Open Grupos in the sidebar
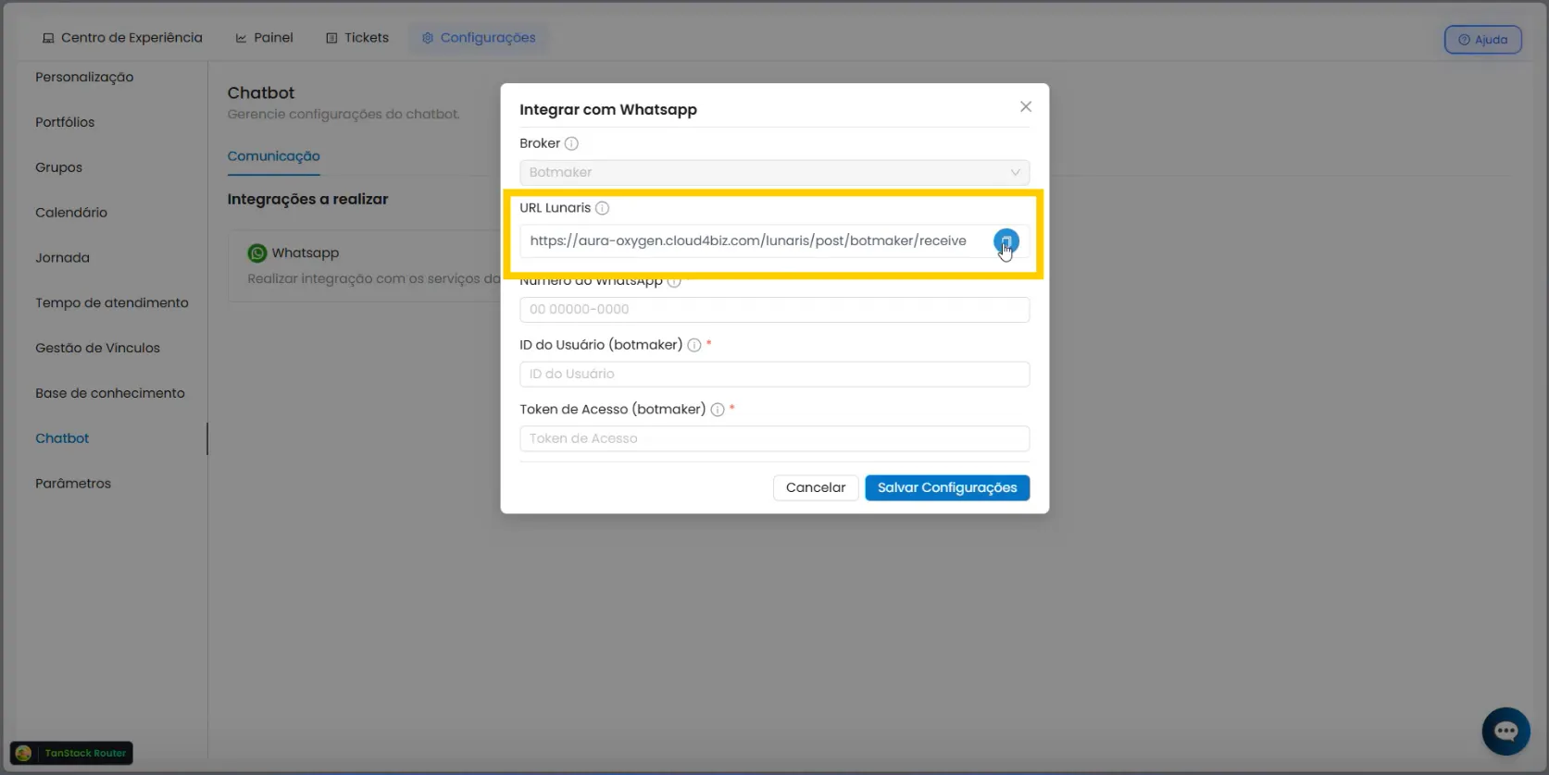The height and width of the screenshot is (775, 1549). click(x=59, y=167)
